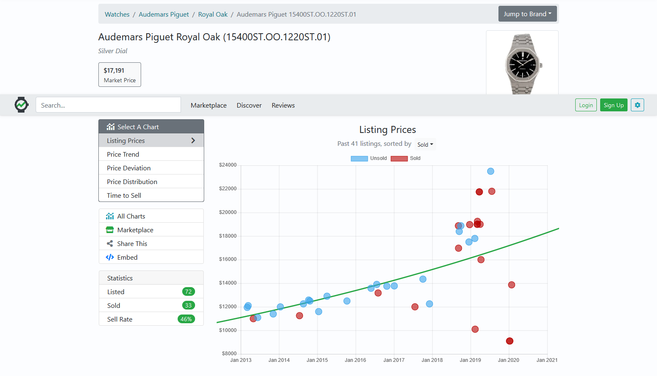Image resolution: width=657 pixels, height=376 pixels.
Task: Click the Login button
Action: click(586, 105)
